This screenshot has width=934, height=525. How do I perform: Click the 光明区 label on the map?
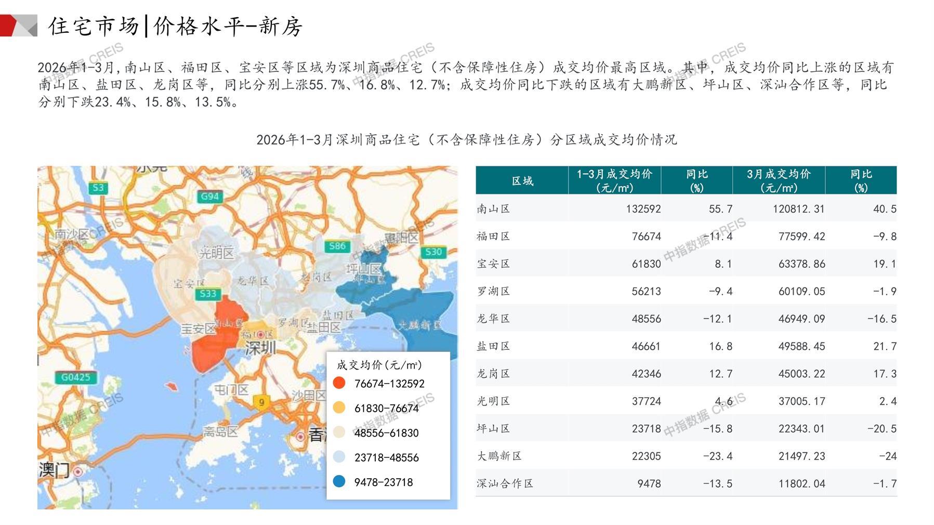coord(216,253)
